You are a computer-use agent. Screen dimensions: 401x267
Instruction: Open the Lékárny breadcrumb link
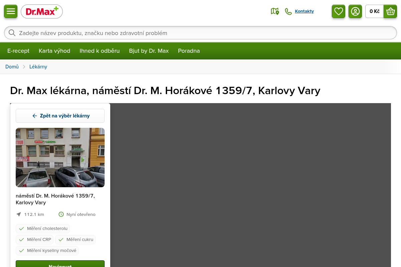(38, 67)
